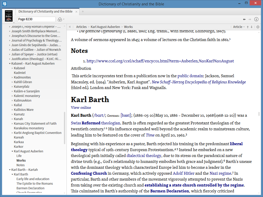Viewport: 263px width, 197px height.
Task: Click Karl August Auberlen breadcrumb
Action: [105, 27]
